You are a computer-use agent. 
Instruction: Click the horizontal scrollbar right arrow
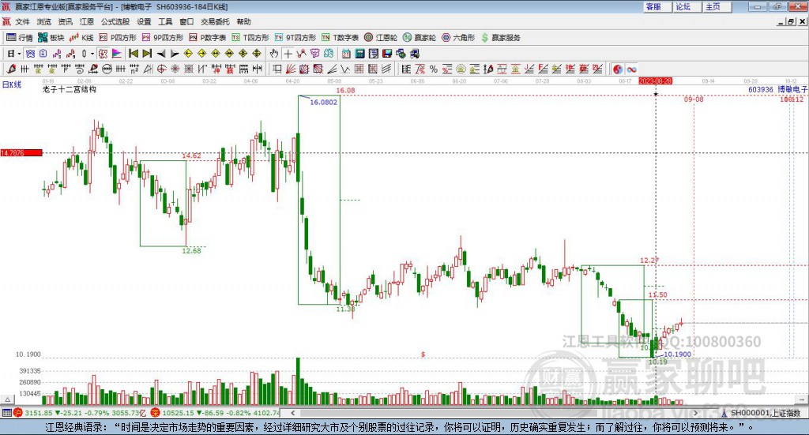[x=695, y=413]
